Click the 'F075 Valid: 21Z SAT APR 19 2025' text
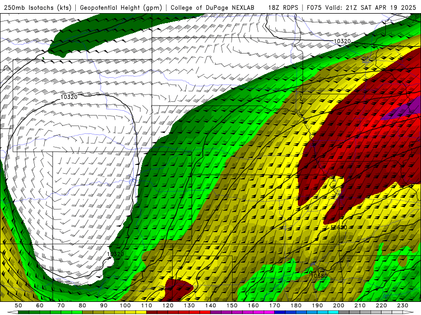 361,8
